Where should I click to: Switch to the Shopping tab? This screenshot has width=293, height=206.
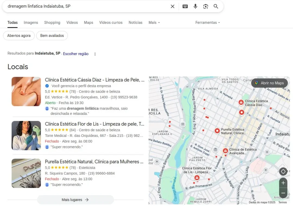52,22
